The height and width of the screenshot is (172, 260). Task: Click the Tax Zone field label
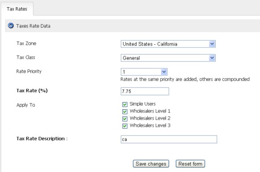click(x=26, y=43)
